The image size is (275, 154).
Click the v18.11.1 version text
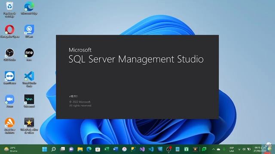pos(73,96)
